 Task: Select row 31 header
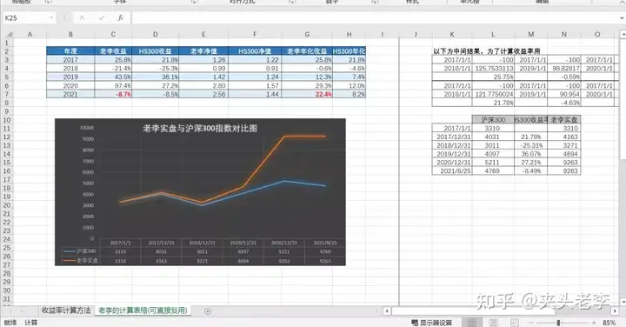click(6, 299)
